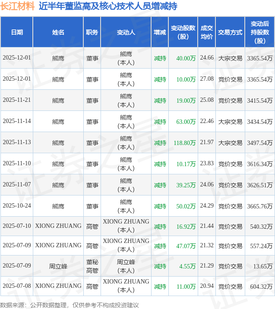Click the 周立峰 name cell
Image resolution: width=275 pixels, height=309 pixels.
(x=58, y=266)
